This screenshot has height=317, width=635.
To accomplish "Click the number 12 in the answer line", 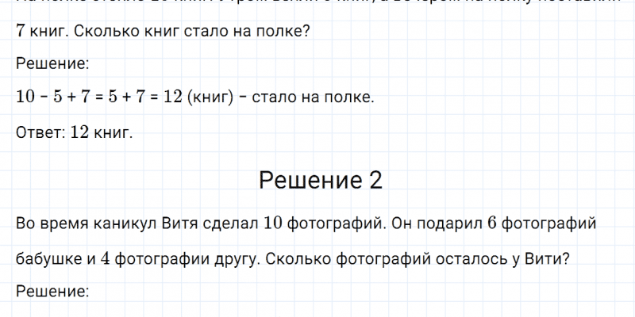I will pyautogui.click(x=79, y=132).
